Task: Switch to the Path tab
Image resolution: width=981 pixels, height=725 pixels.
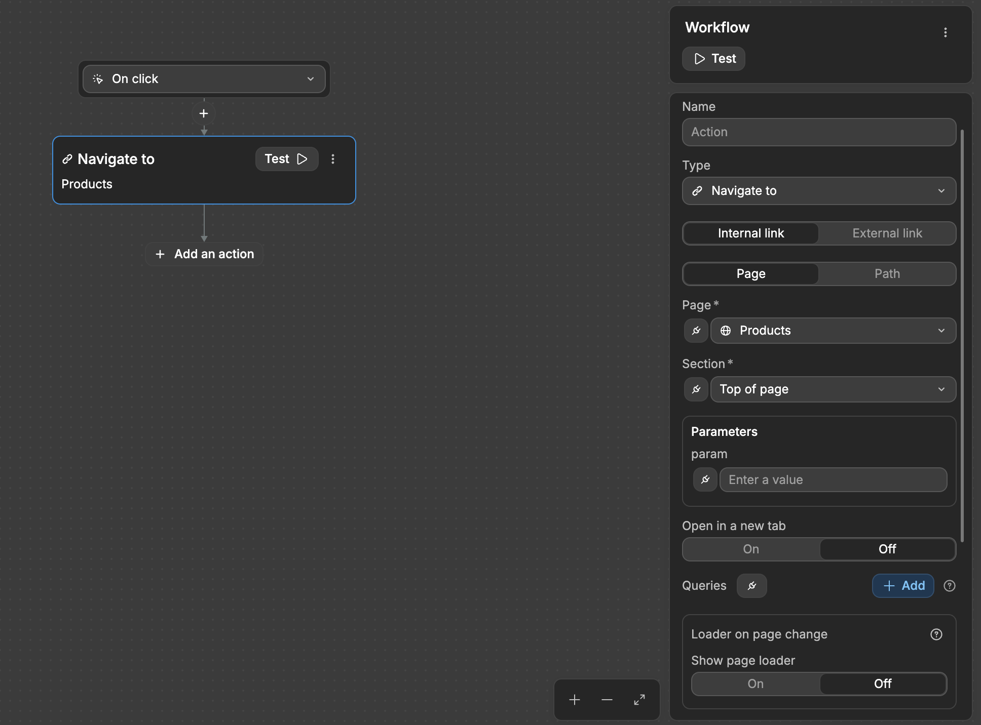Action: [x=887, y=273]
